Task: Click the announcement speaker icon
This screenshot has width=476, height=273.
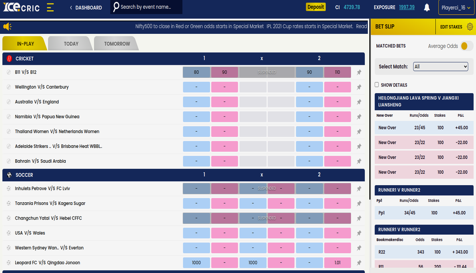Action: (x=7, y=26)
